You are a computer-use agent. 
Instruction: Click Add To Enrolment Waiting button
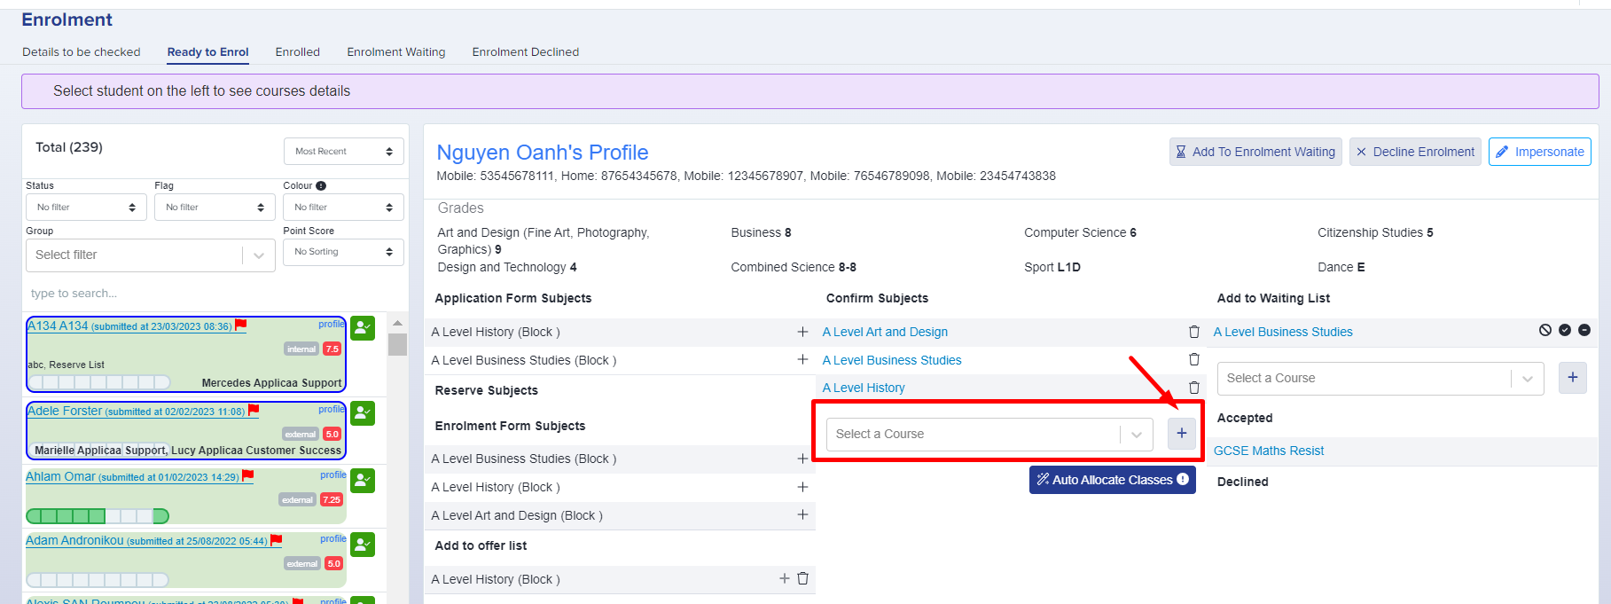click(x=1255, y=152)
